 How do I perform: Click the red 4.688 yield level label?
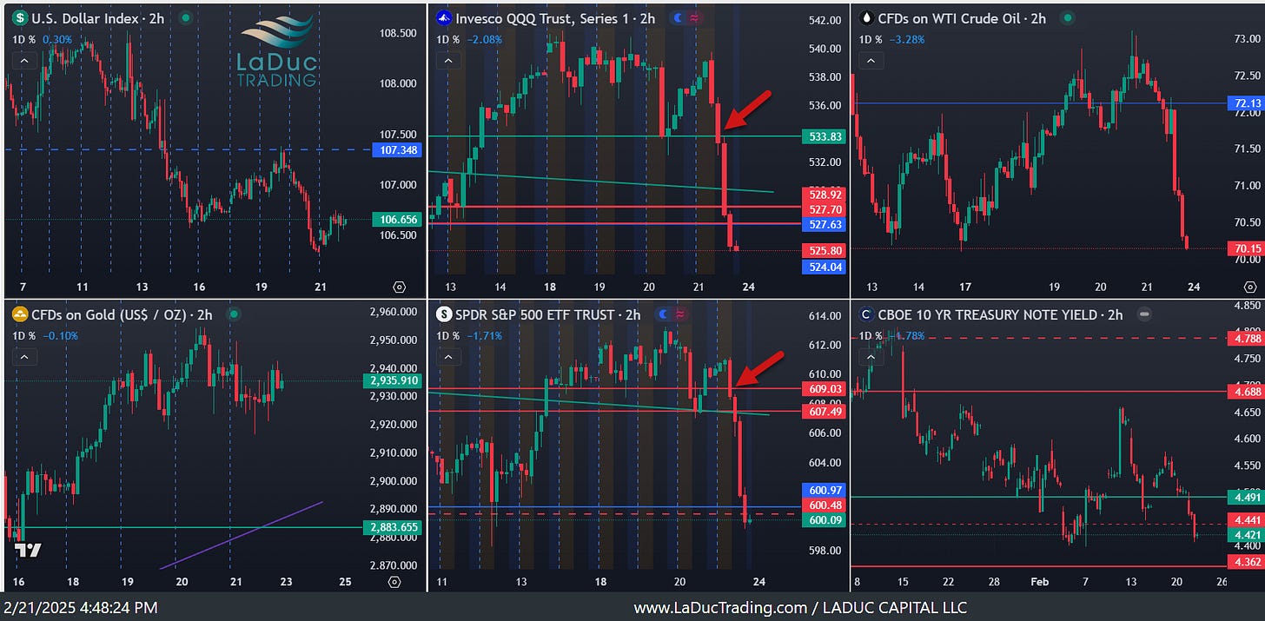(x=1244, y=392)
